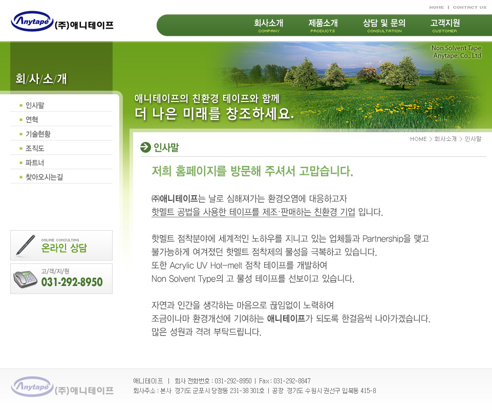Click the Acrylic UV Hot-melt sentence

[239, 265]
